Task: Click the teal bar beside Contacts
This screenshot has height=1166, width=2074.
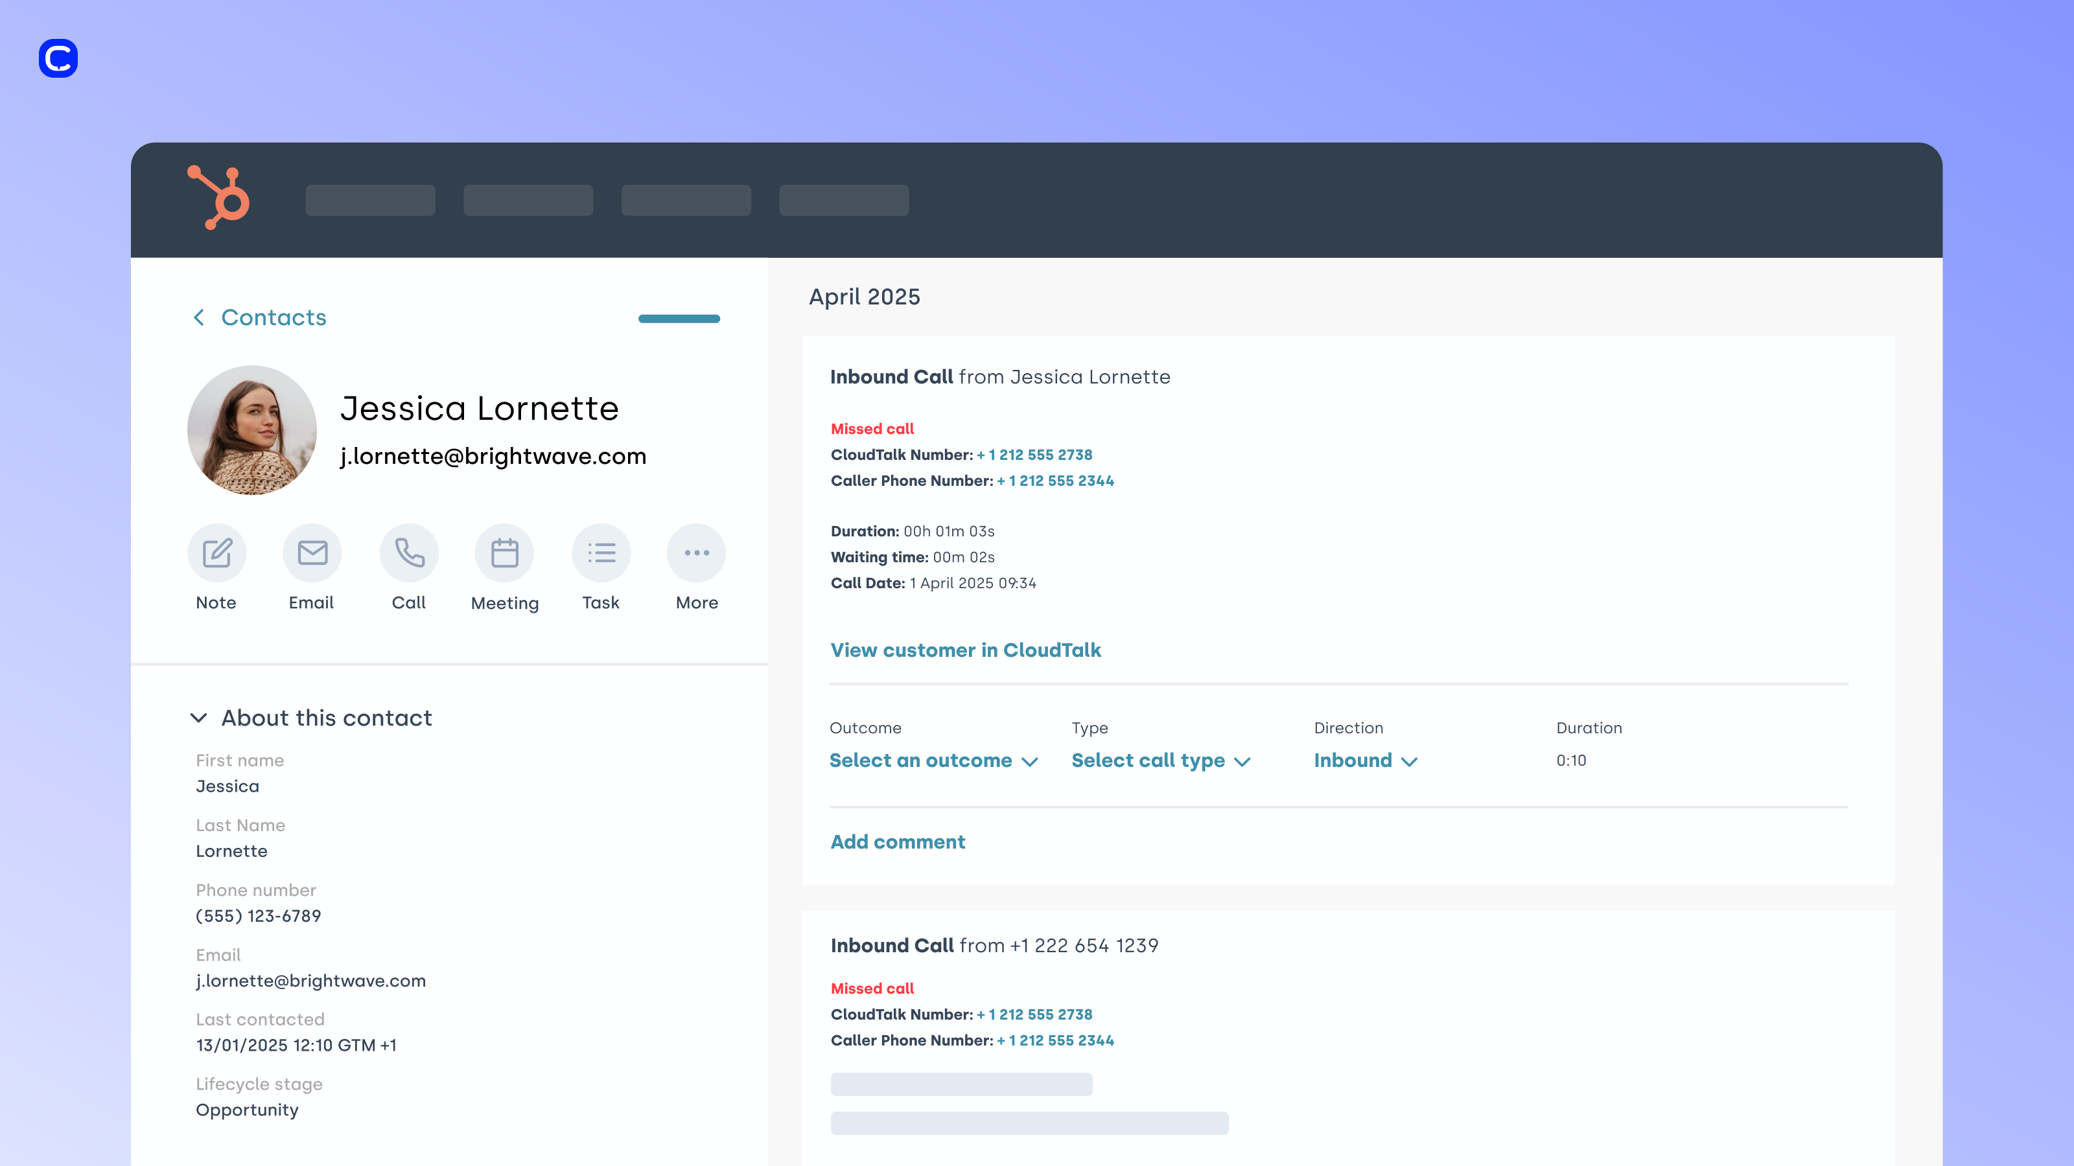Action: 679,319
